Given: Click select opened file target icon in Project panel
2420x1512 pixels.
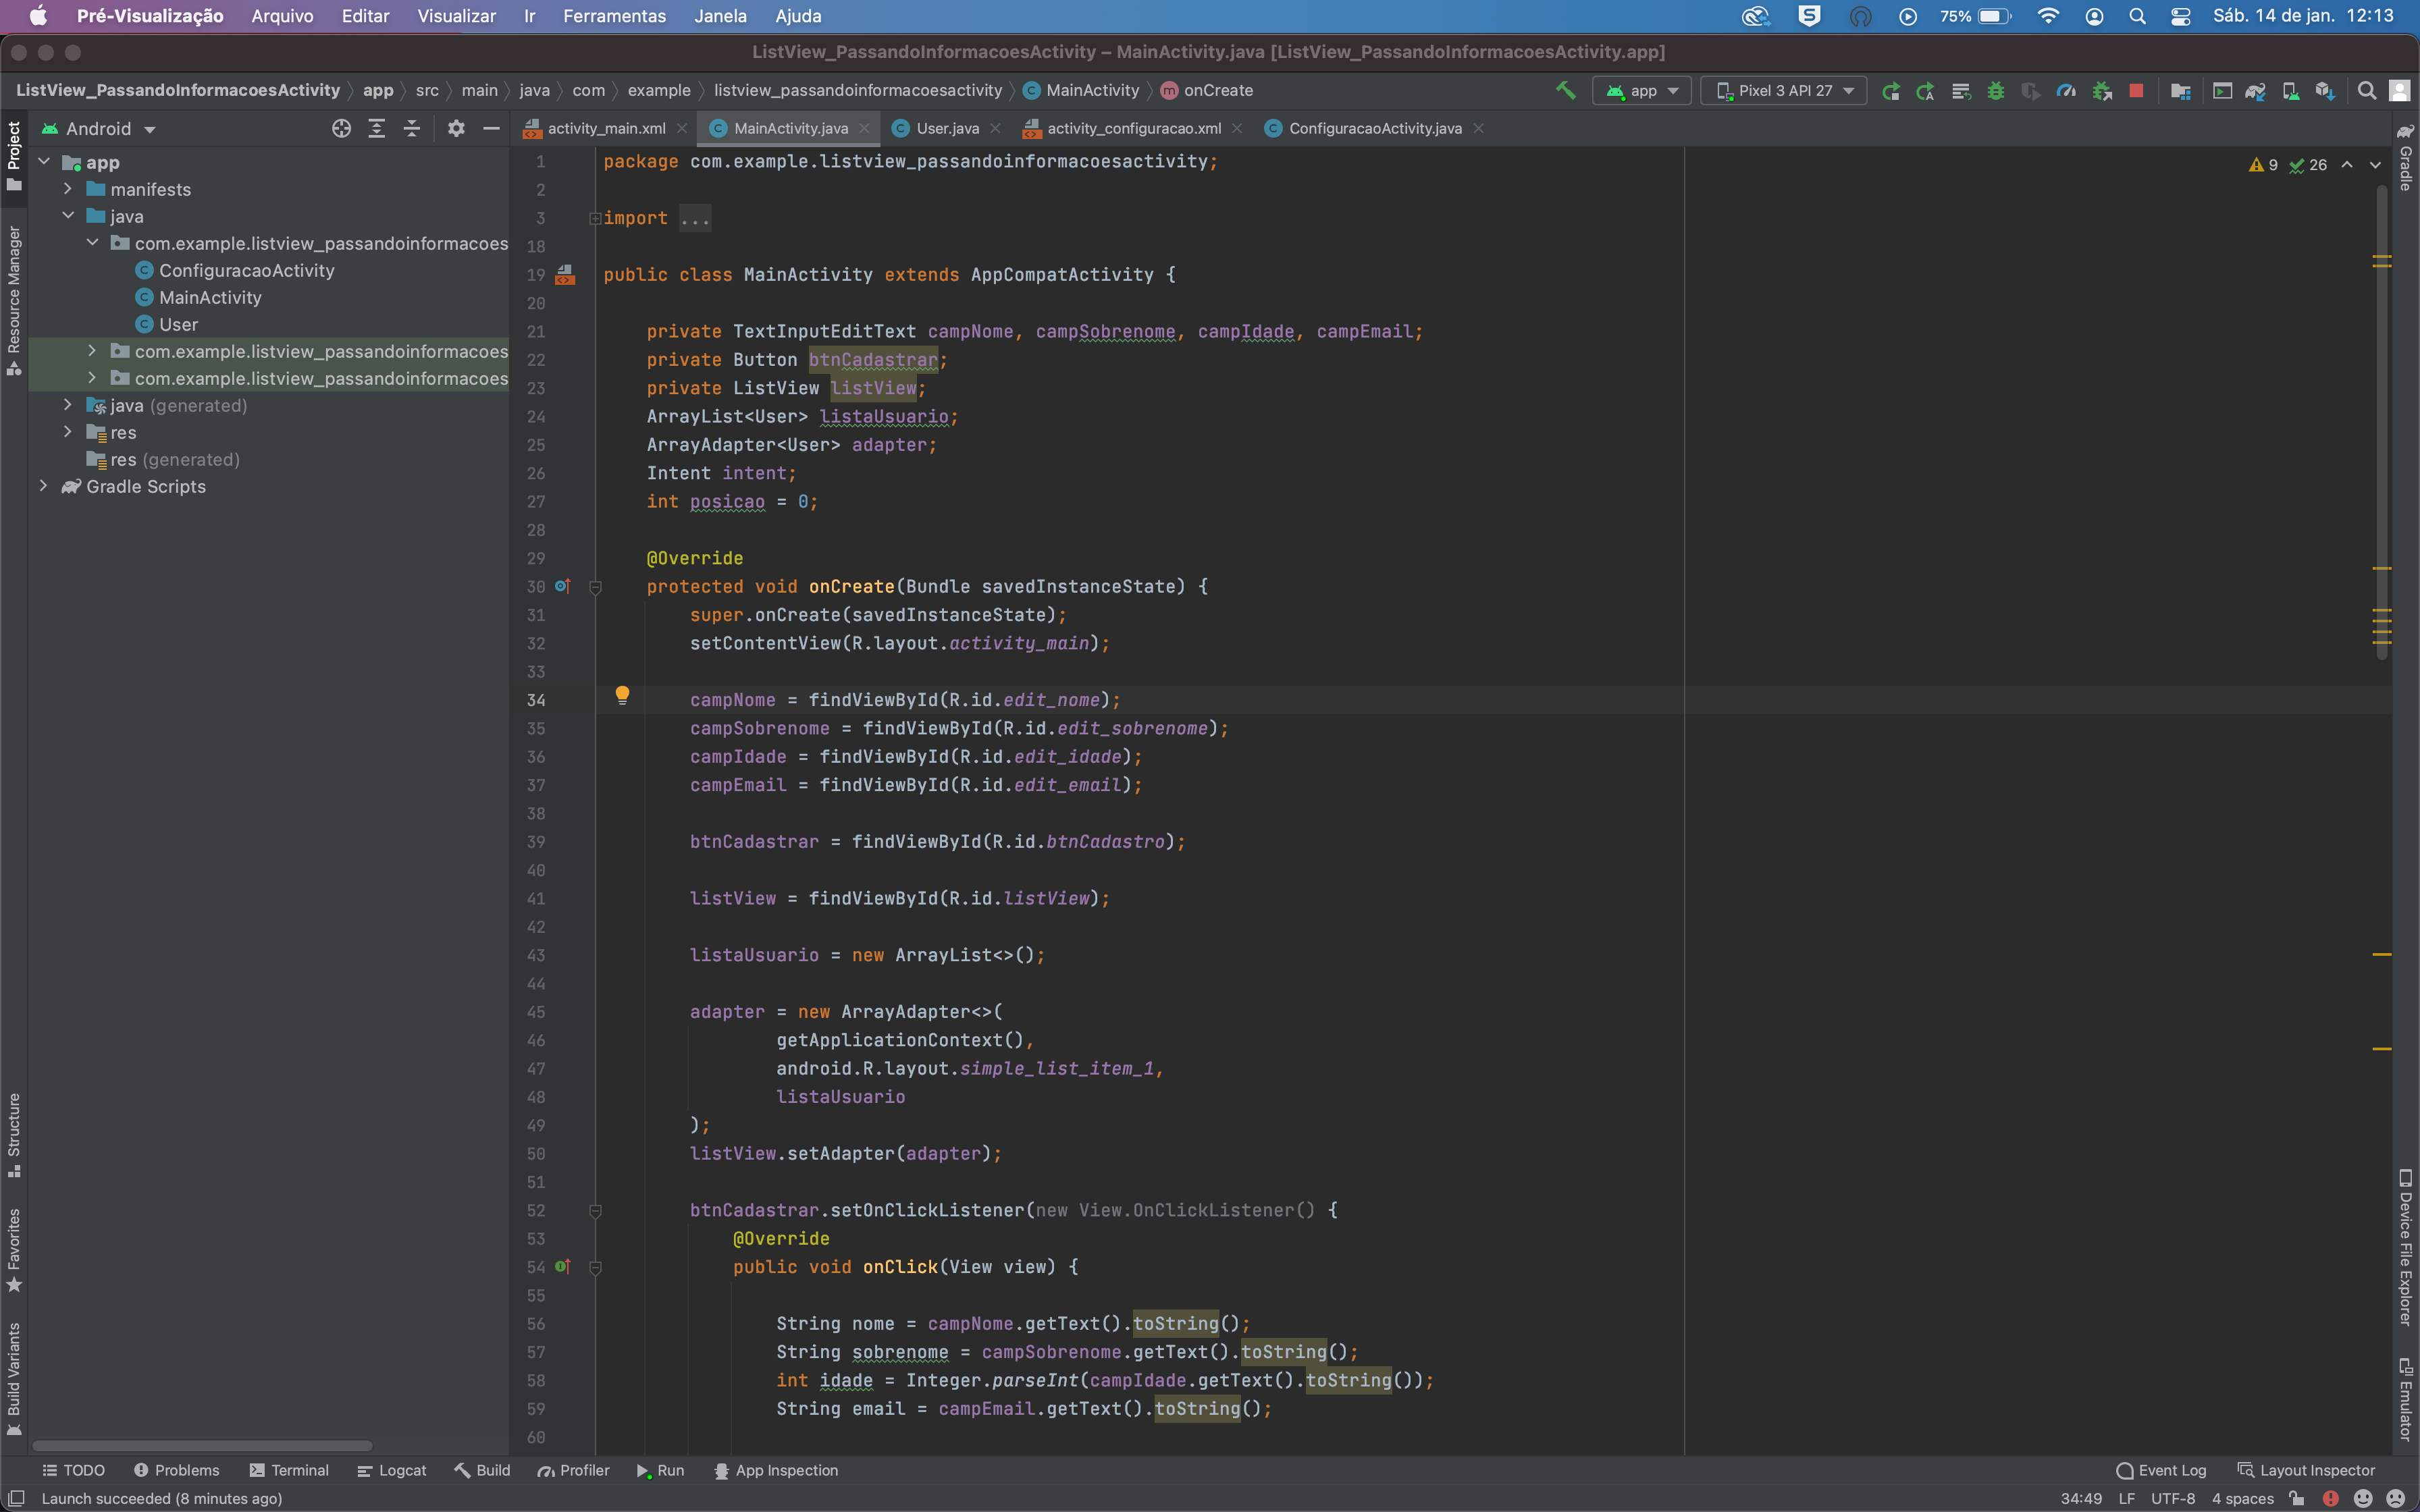Looking at the screenshot, I should coord(341,128).
